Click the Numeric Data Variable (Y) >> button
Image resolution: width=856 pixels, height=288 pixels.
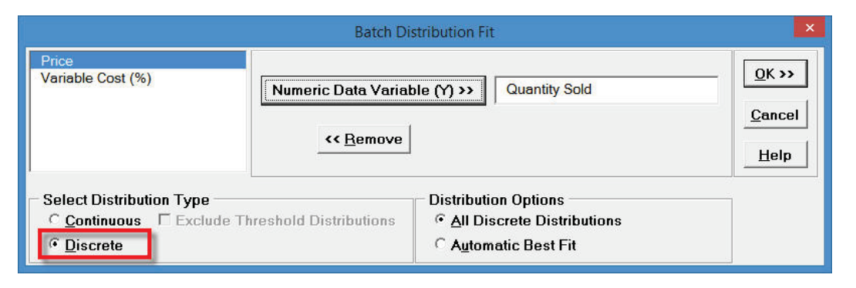pyautogui.click(x=373, y=90)
